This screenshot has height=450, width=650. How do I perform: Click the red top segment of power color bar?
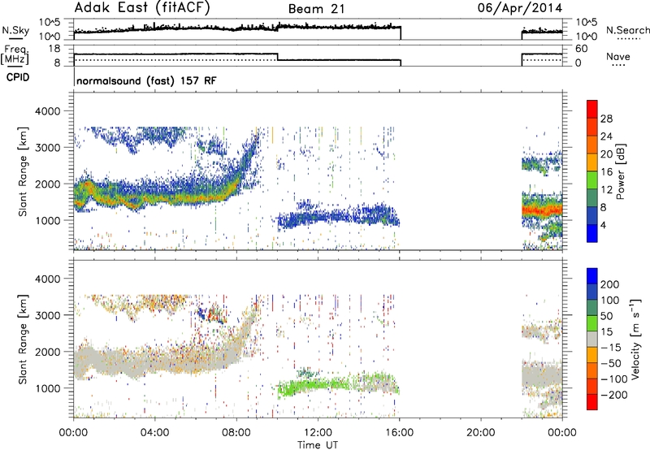point(592,109)
